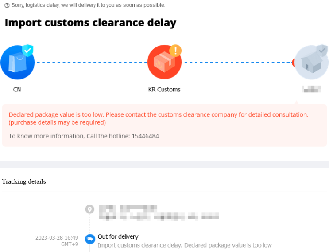The image size is (329, 252).
Task: Click the "Out for delivery" status
Action: click(x=118, y=236)
